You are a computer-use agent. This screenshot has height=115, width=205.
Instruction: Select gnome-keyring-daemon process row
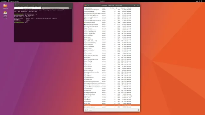[x=112, y=15]
